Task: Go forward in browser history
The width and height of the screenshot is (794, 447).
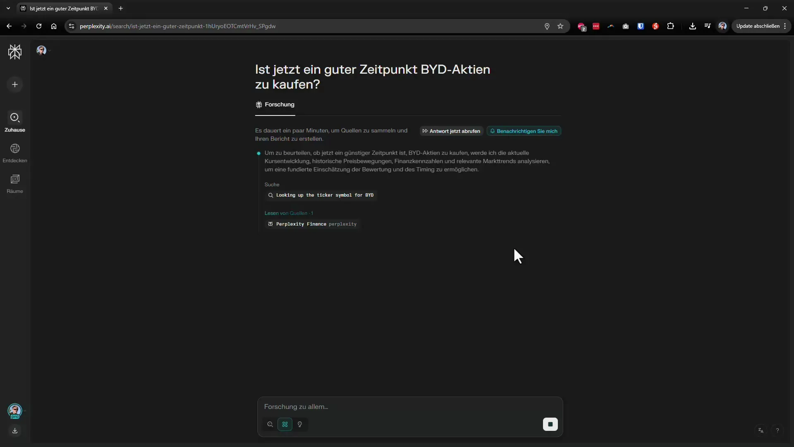Action: click(24, 26)
